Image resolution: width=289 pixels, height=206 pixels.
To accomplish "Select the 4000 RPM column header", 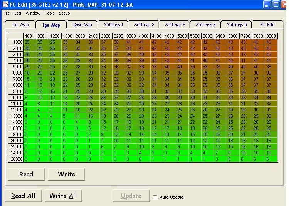I will [144, 36].
